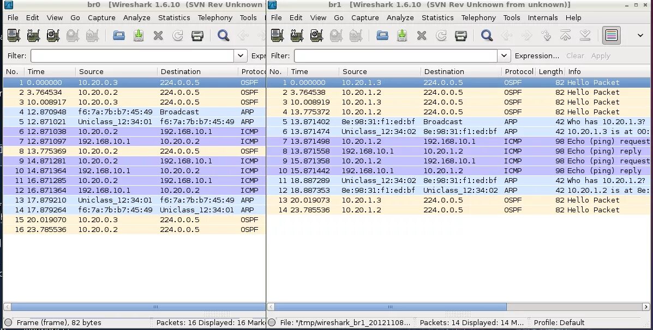
Task: Select br0 packet 6 ICMP at 12.871038
Action: coord(134,131)
